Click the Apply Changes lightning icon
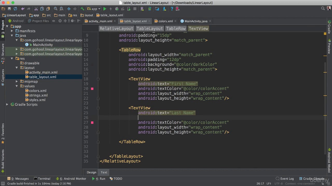Screen dimensions: 332x186 [111, 9]
